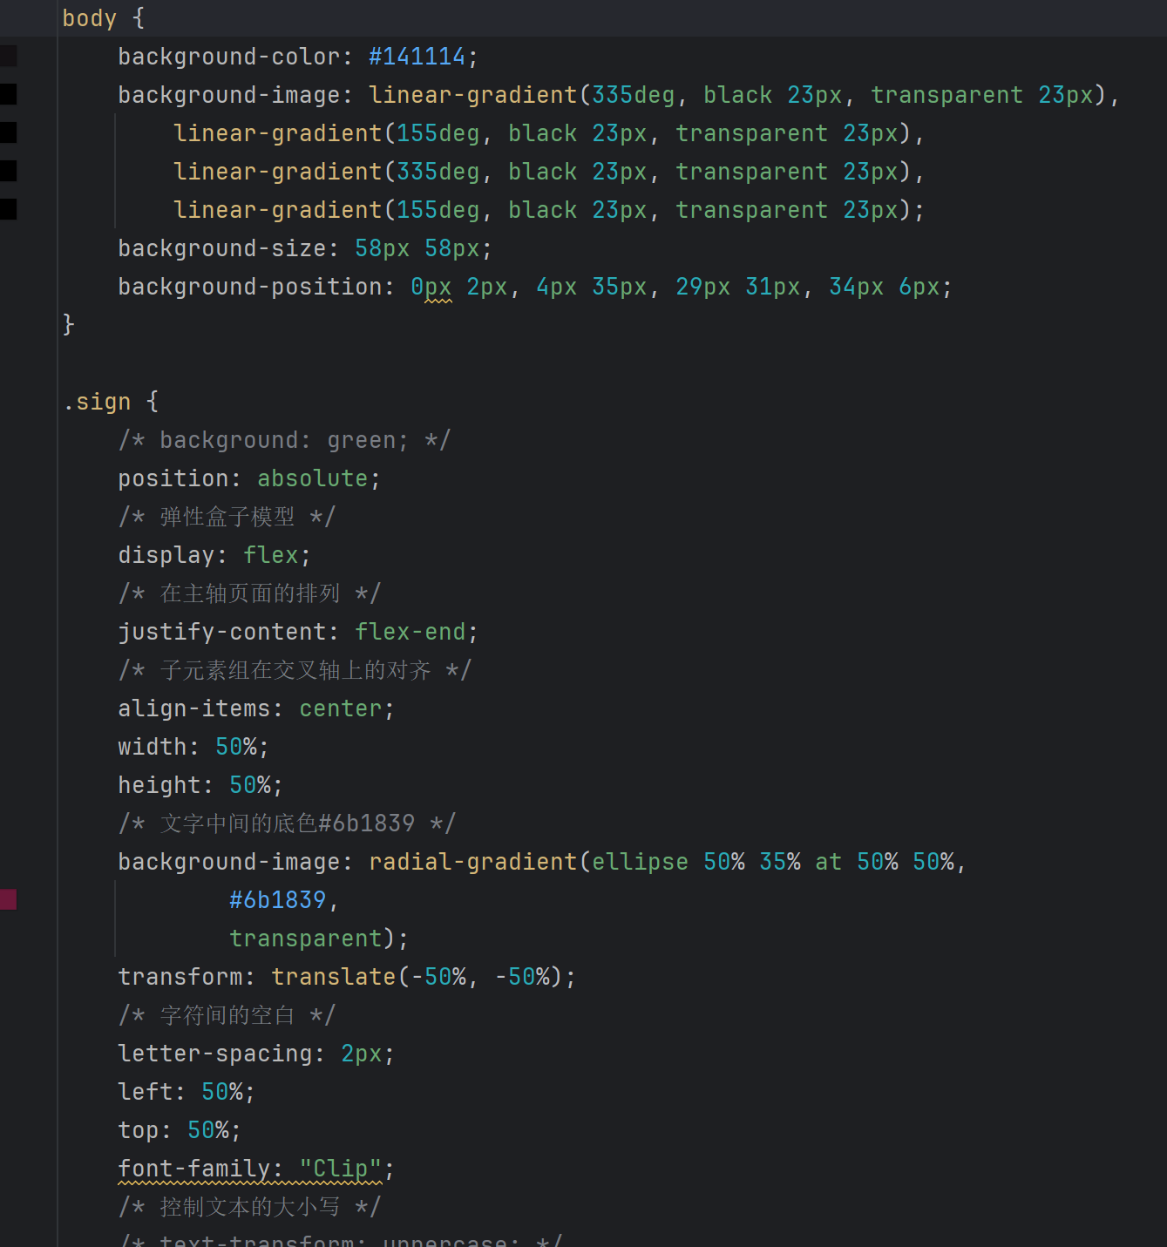Click the #6b1839 value in radial-gradient
The width and height of the screenshot is (1167, 1247).
tap(278, 900)
